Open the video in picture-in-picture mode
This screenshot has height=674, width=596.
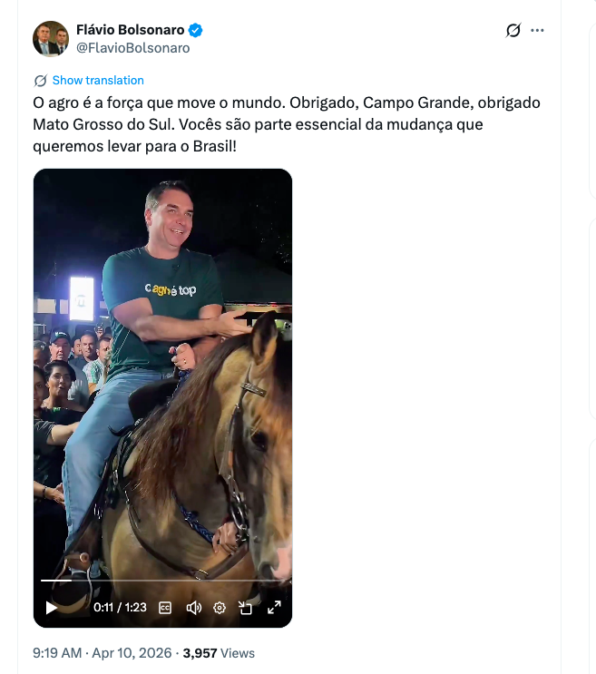(246, 608)
